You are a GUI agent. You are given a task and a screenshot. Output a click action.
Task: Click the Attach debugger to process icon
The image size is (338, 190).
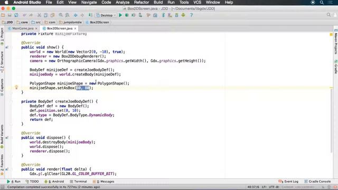[x=140, y=15]
